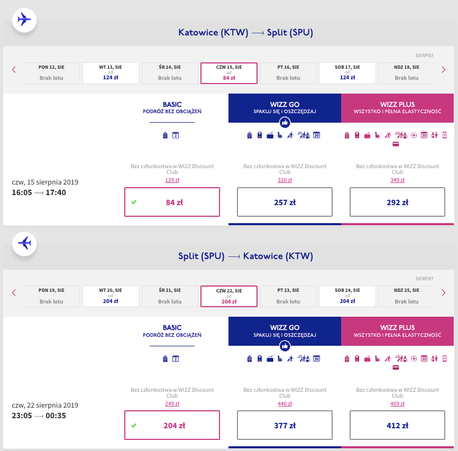The image size is (458, 451).
Task: Show earlier outbound dates with left arrow
Action: click(x=14, y=69)
